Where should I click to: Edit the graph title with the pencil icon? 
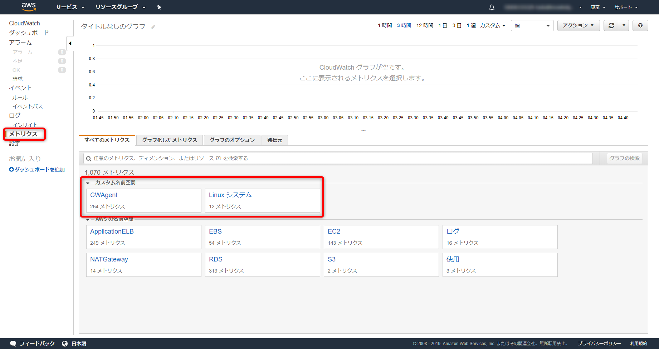tap(153, 27)
